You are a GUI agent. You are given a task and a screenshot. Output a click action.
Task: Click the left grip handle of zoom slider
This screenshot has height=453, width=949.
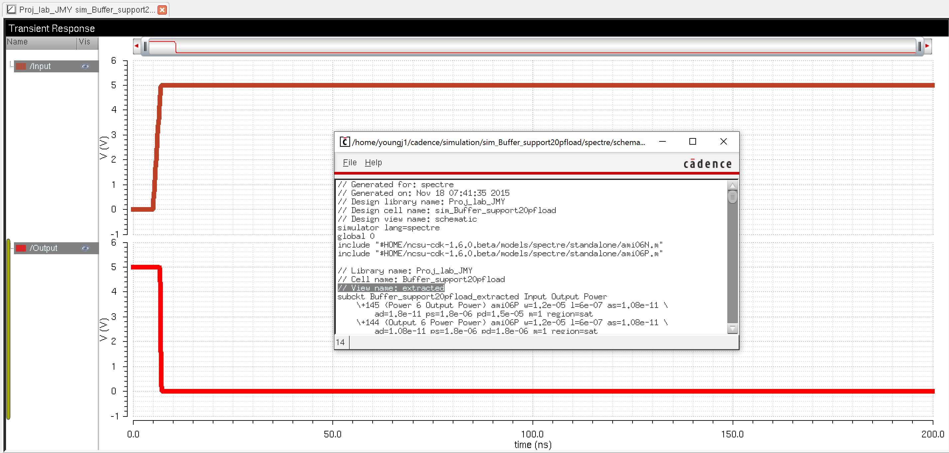click(x=145, y=46)
